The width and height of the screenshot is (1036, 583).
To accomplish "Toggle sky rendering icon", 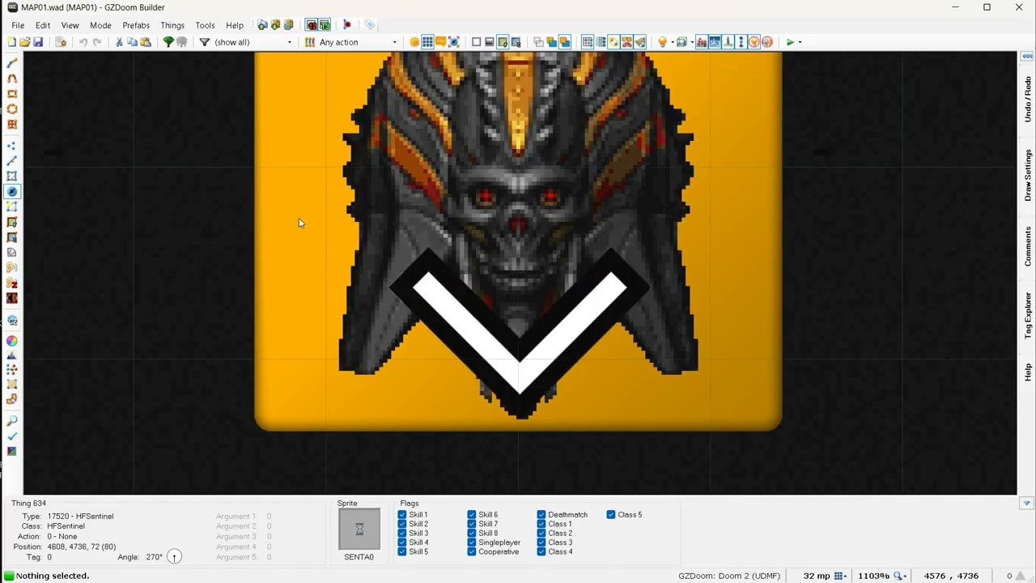I will pos(715,42).
